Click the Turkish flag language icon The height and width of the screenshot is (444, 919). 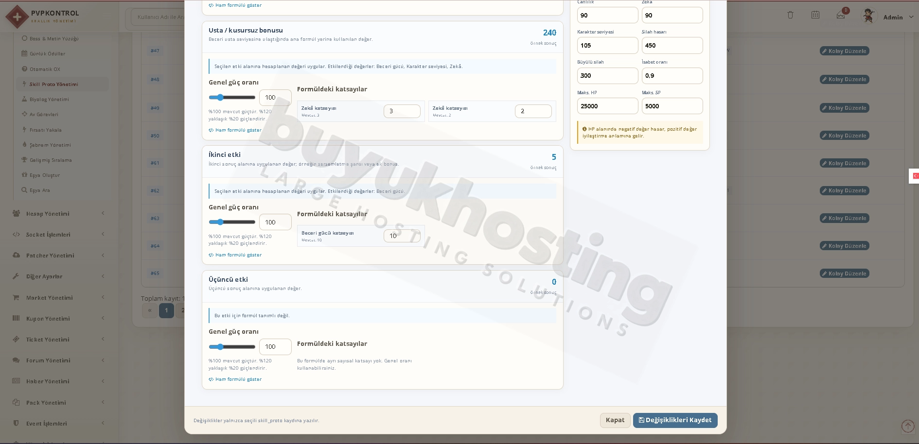pos(915,176)
